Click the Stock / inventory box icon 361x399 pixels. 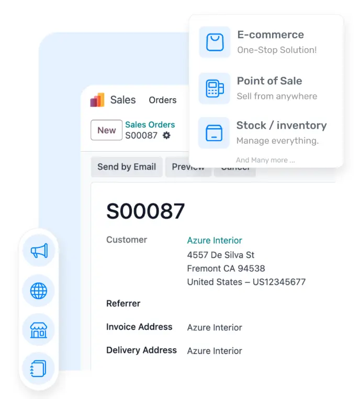click(214, 133)
